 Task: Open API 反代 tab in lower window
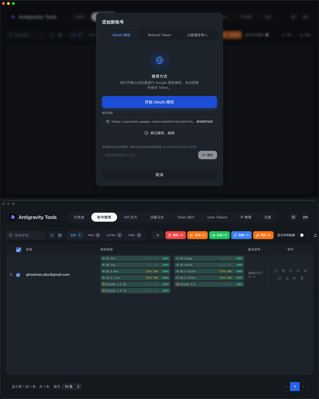[x=130, y=217]
